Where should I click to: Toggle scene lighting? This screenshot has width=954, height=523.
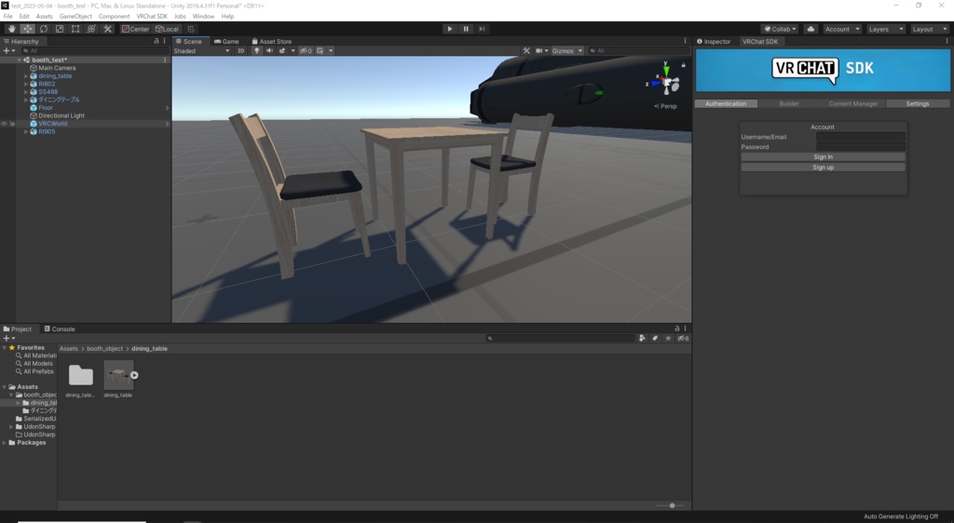click(x=257, y=50)
